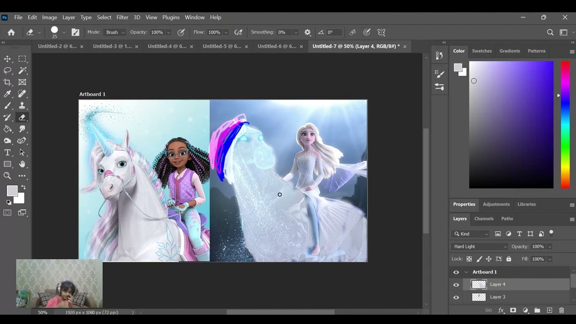This screenshot has width=576, height=324.
Task: Select the Zoom tool
Action: (x=8, y=176)
